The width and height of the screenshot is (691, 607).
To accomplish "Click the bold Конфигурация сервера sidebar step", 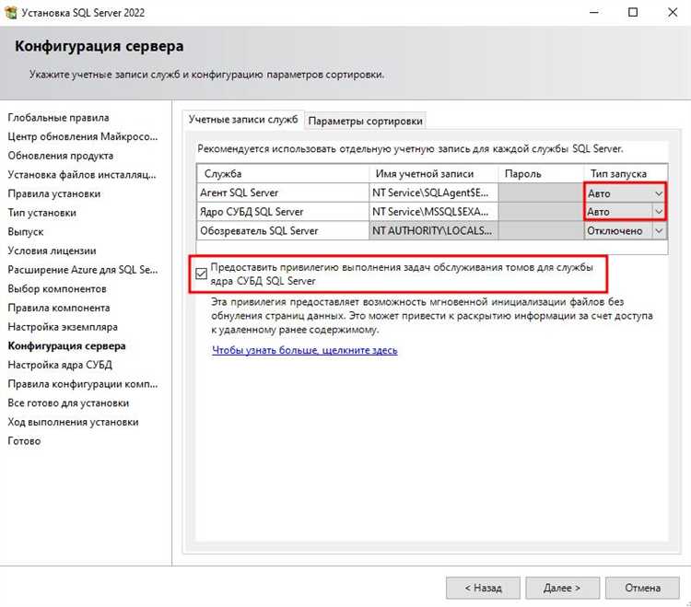I will tap(66, 345).
